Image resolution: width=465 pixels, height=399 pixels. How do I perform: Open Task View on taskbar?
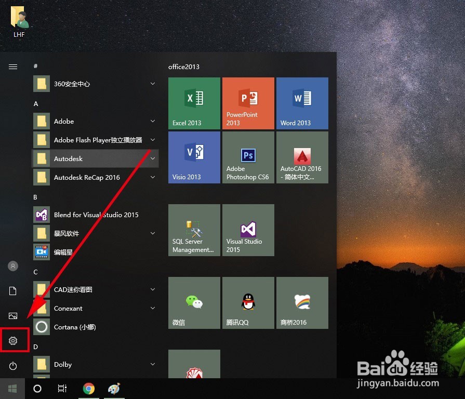tap(62, 388)
